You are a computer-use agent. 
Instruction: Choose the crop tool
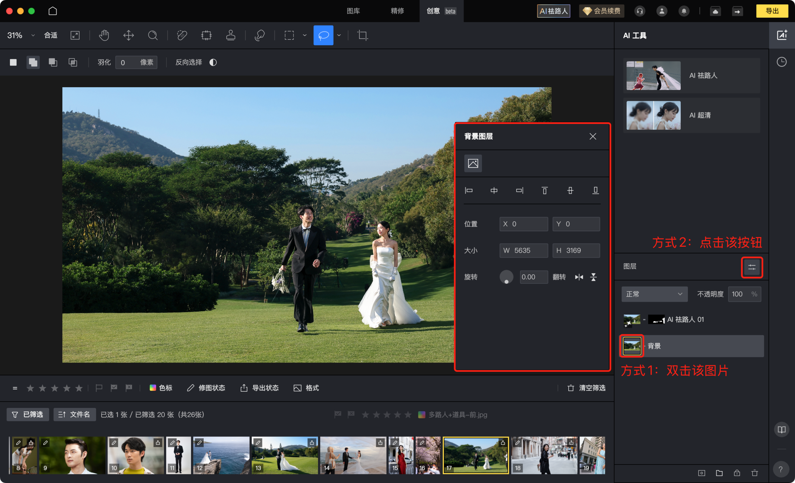pos(362,35)
